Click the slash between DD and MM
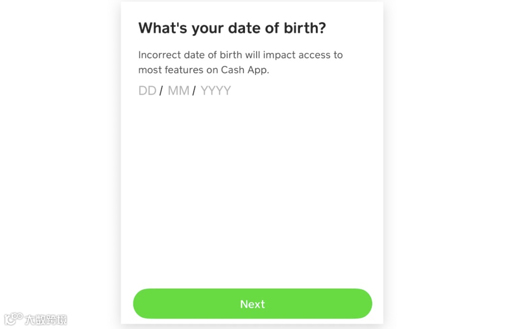The image size is (517, 329). point(161,91)
